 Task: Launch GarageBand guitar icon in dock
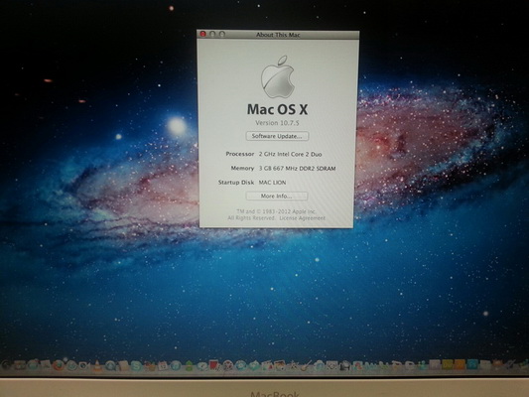pos(306,365)
